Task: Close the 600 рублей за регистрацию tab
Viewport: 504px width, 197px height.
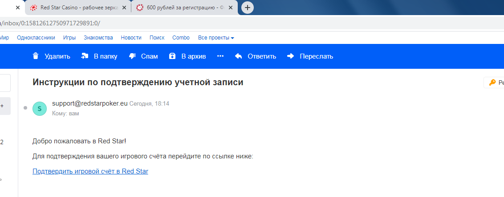Action: (231, 8)
